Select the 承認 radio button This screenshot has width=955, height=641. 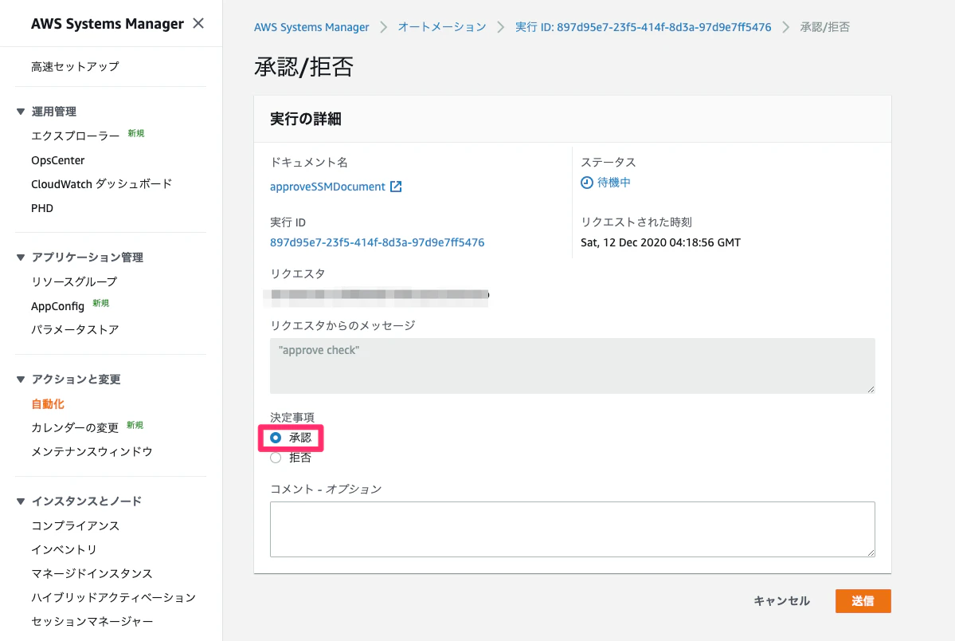276,438
